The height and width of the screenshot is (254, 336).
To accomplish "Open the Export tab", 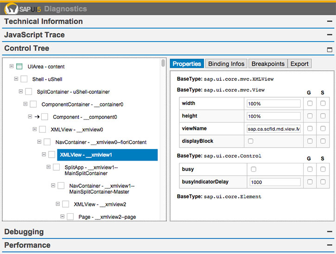I will 299,63.
